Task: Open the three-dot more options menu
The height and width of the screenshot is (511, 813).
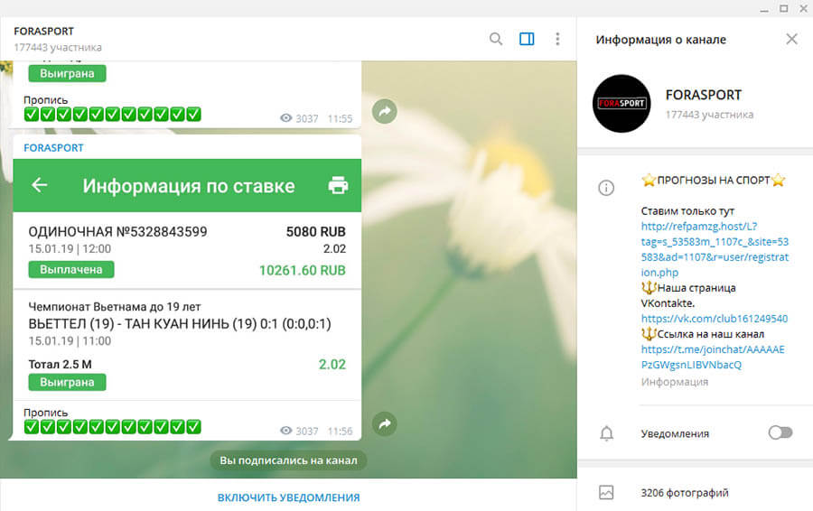Action: click(x=557, y=39)
